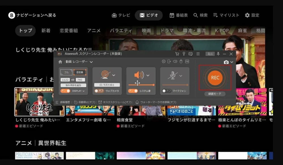The image size is (283, 165).
Task: Expand the webcam source dropdown arrow
Action: (114, 75)
